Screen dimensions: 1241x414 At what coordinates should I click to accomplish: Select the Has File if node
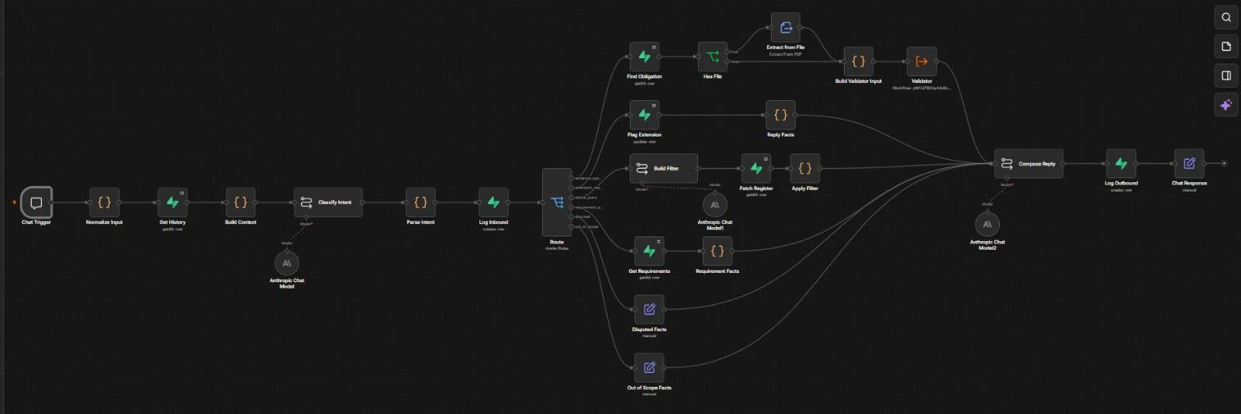click(712, 57)
